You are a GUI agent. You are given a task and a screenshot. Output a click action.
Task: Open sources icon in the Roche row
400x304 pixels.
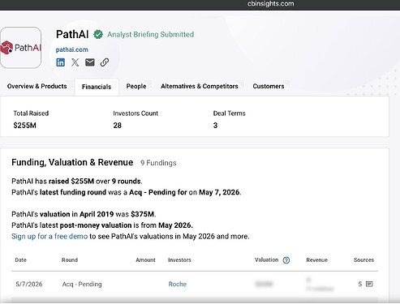[x=369, y=284]
